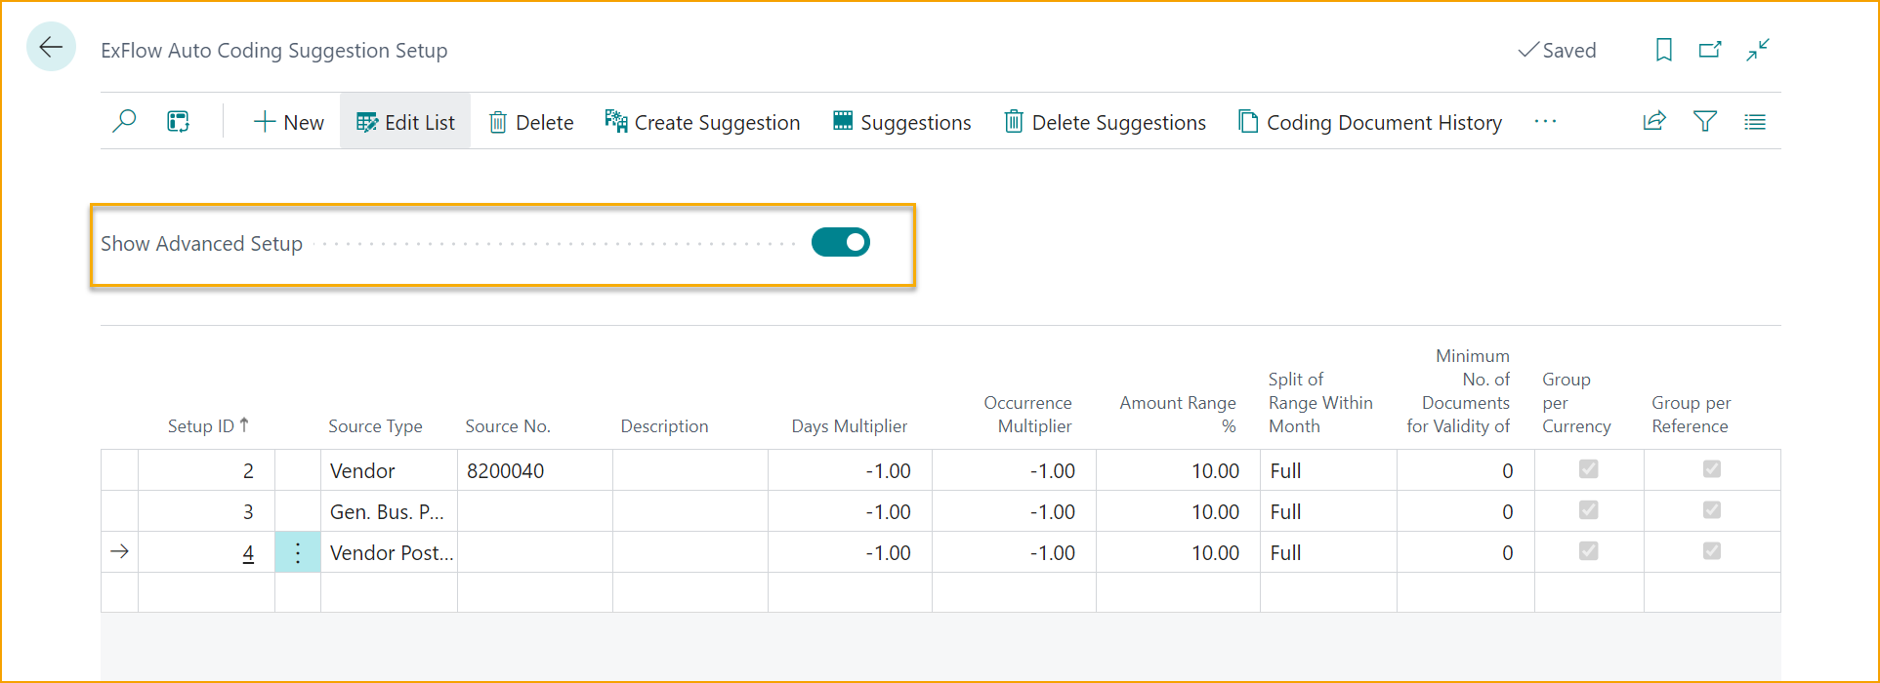Screen dimensions: 1880x683
Task: Sort by the Setup ID column header
Action: tap(208, 425)
